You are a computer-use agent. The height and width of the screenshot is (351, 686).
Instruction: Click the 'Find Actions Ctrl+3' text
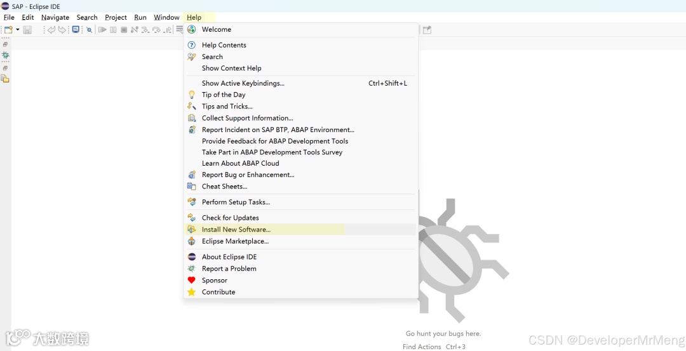coord(434,347)
